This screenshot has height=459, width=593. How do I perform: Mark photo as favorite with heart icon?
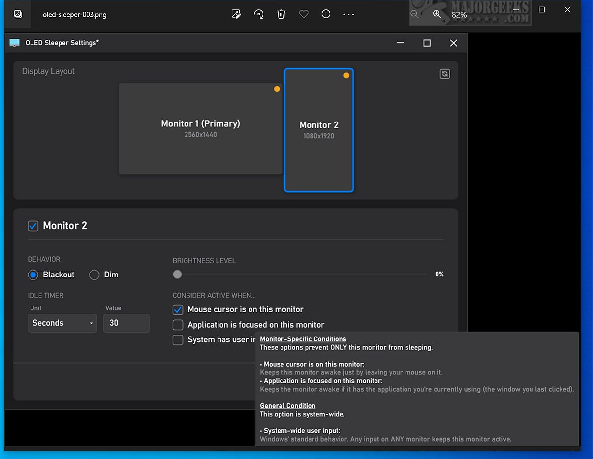[304, 14]
